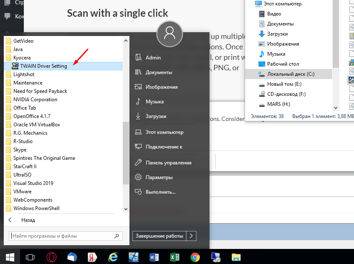Launch Google Chrome from the taskbar
The image size is (354, 264).
click(195, 257)
